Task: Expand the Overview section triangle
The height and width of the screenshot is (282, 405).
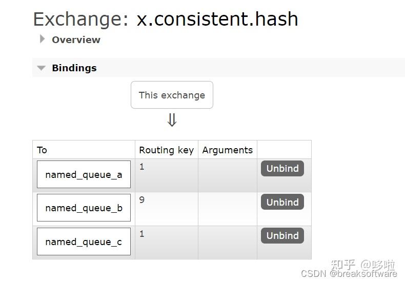Action: point(42,39)
